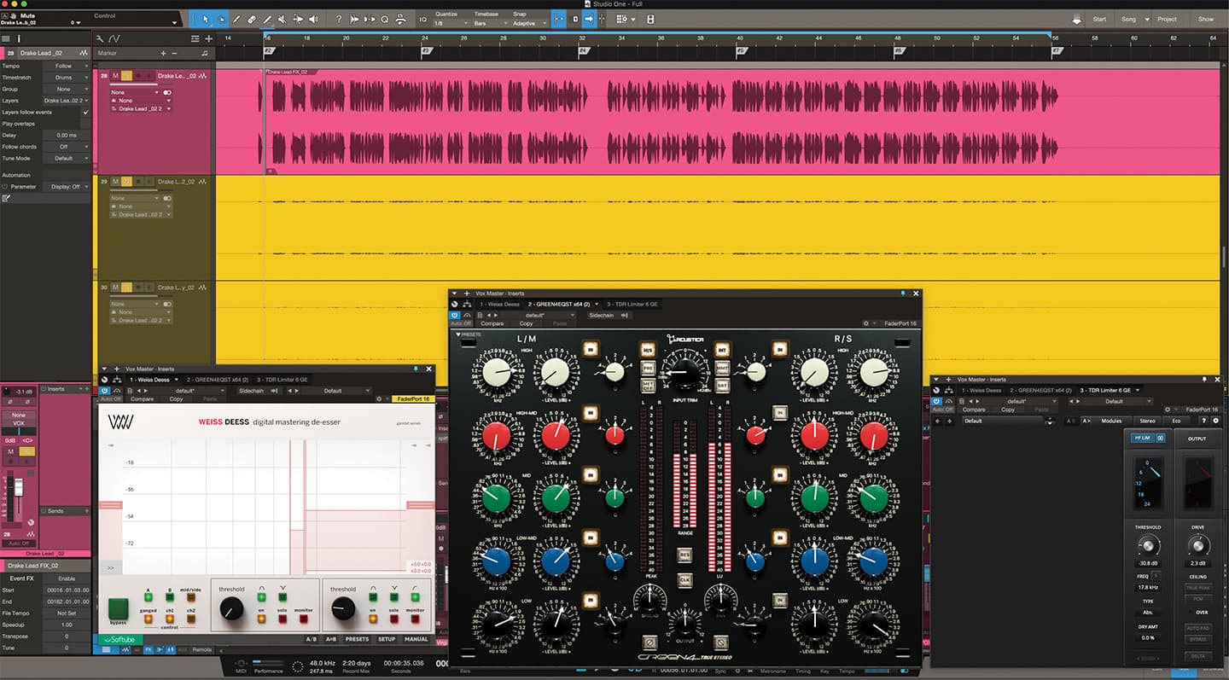Click SETUP button in Weiss Deess footer
The height and width of the screenshot is (680, 1229).
pos(387,639)
